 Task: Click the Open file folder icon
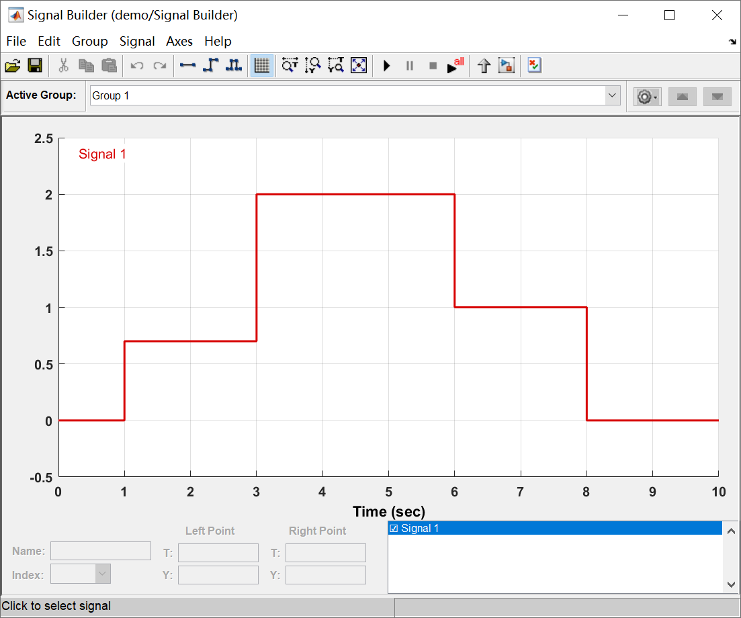[x=13, y=65]
